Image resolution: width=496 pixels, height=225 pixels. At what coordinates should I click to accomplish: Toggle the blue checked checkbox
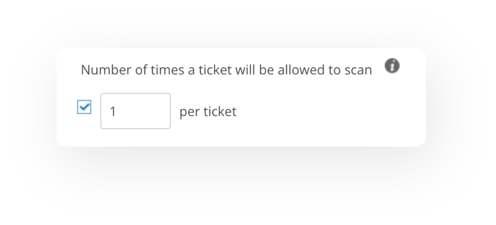(84, 107)
